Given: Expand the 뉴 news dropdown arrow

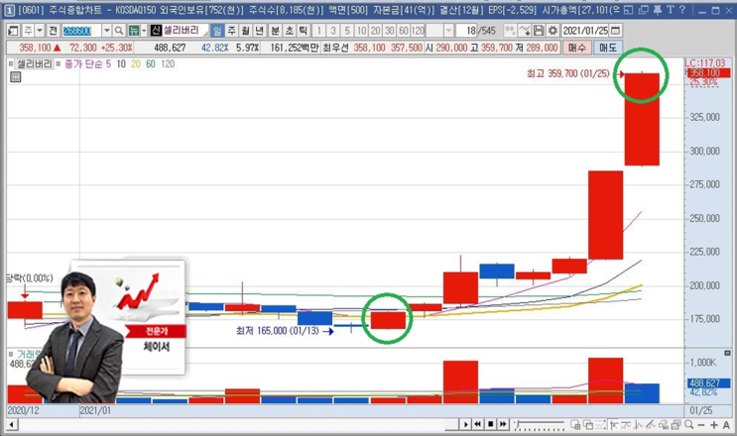Looking at the screenshot, I should pos(144,31).
